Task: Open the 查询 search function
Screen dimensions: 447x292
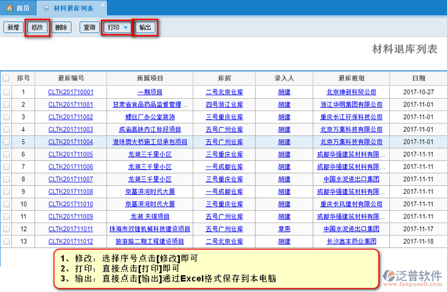Action: 89,28
